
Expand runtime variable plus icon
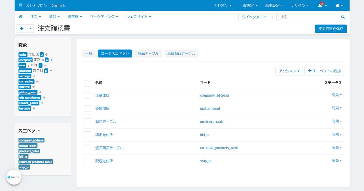point(33,87)
